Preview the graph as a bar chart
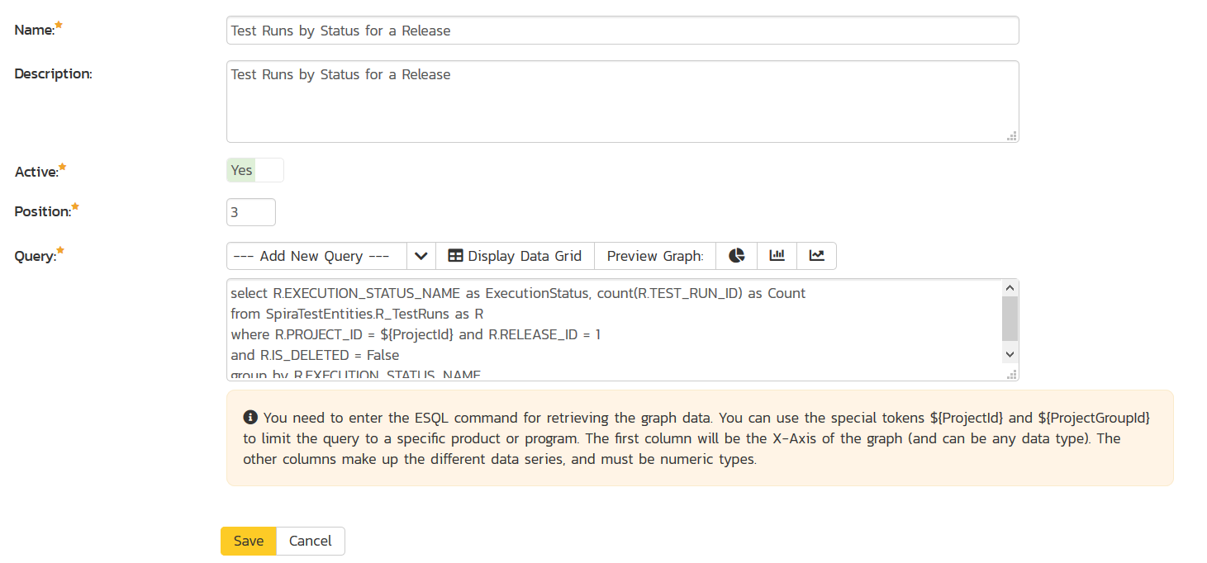Screen dimensions: 1207x563 pyautogui.click(x=777, y=256)
